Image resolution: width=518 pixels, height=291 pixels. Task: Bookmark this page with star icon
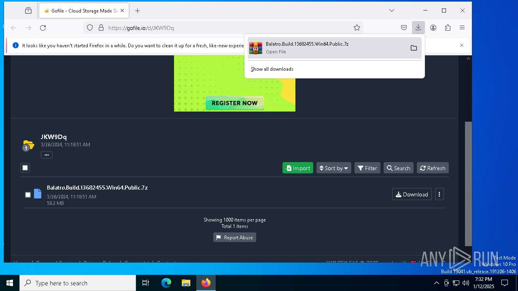pyautogui.click(x=357, y=28)
